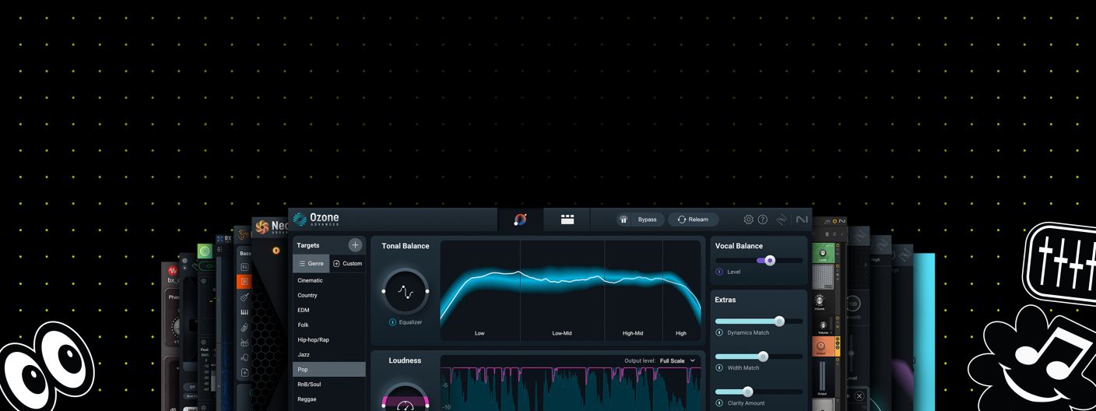Open help with the question mark icon
Screen dimensions: 1096x411
tap(763, 220)
